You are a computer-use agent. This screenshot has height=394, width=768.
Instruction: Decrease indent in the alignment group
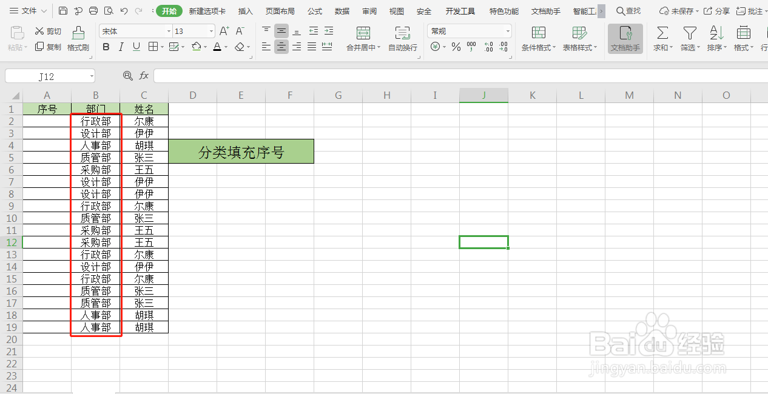(313, 31)
